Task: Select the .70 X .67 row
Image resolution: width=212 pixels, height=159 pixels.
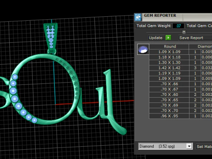Action: click(x=181, y=89)
